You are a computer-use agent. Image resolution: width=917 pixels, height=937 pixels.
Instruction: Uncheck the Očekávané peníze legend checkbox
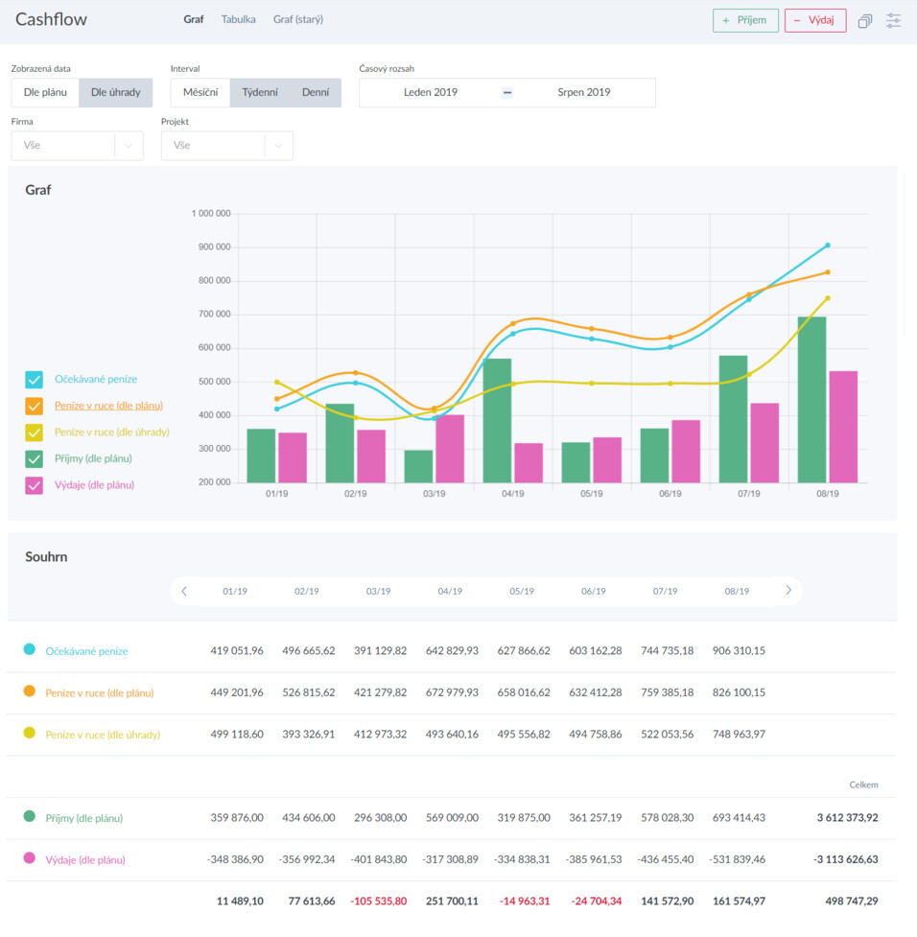[34, 380]
